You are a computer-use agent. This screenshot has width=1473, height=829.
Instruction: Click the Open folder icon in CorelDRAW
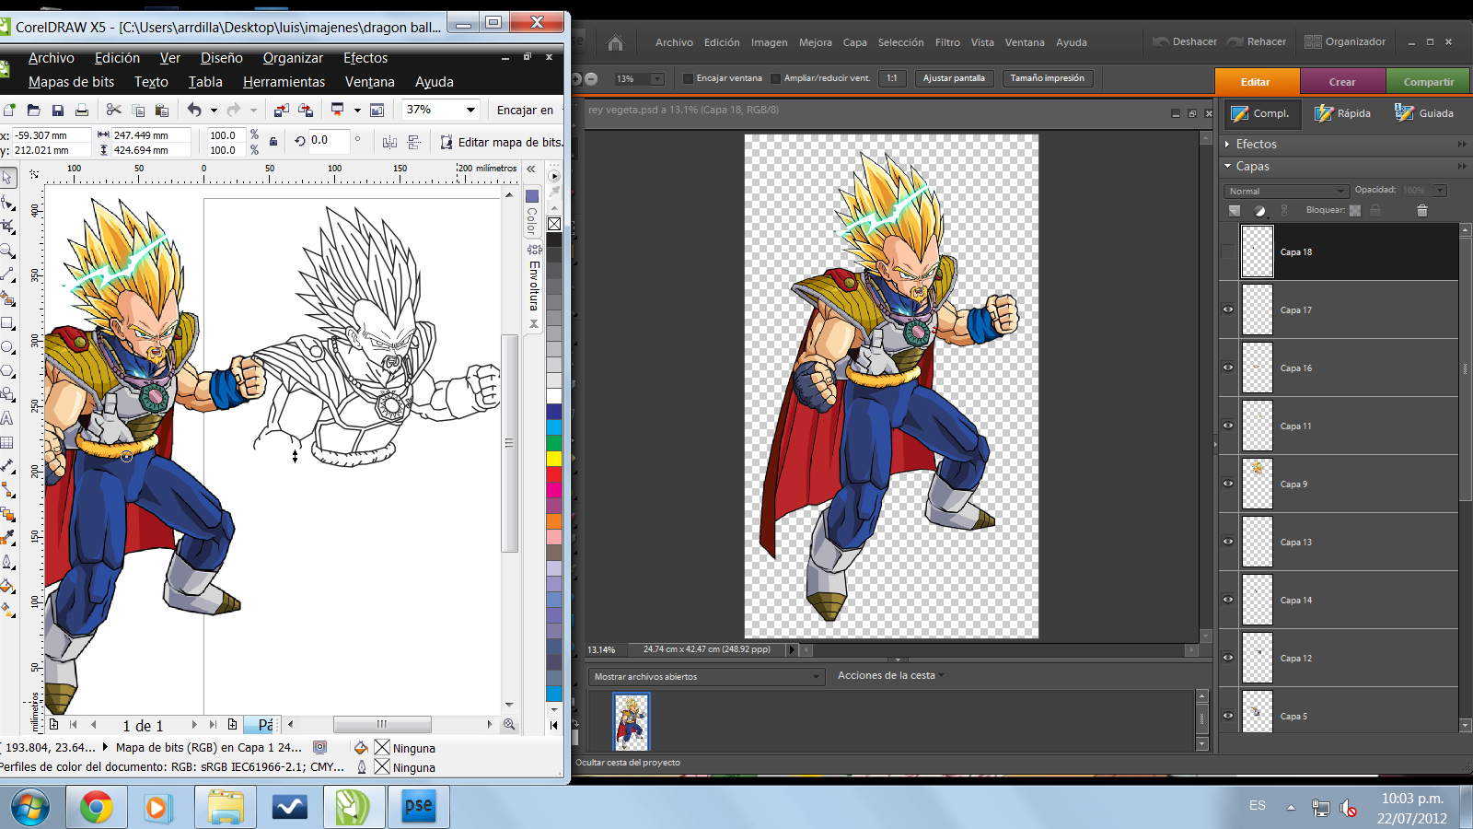[x=33, y=111]
